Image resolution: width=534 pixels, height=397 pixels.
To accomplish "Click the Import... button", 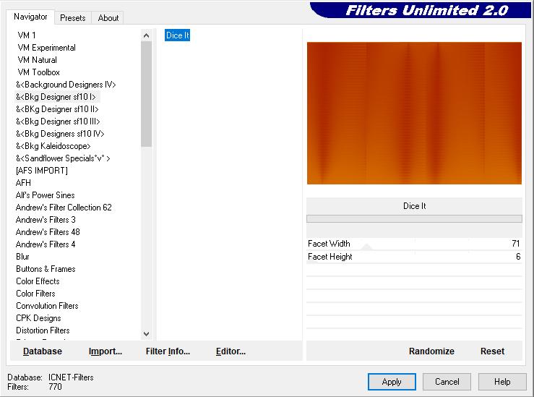I will [x=105, y=351].
